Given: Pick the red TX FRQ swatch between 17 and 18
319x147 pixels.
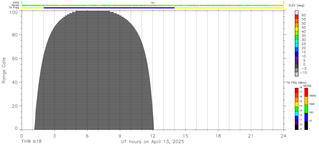Looking at the screenshot, I should click(297, 90).
